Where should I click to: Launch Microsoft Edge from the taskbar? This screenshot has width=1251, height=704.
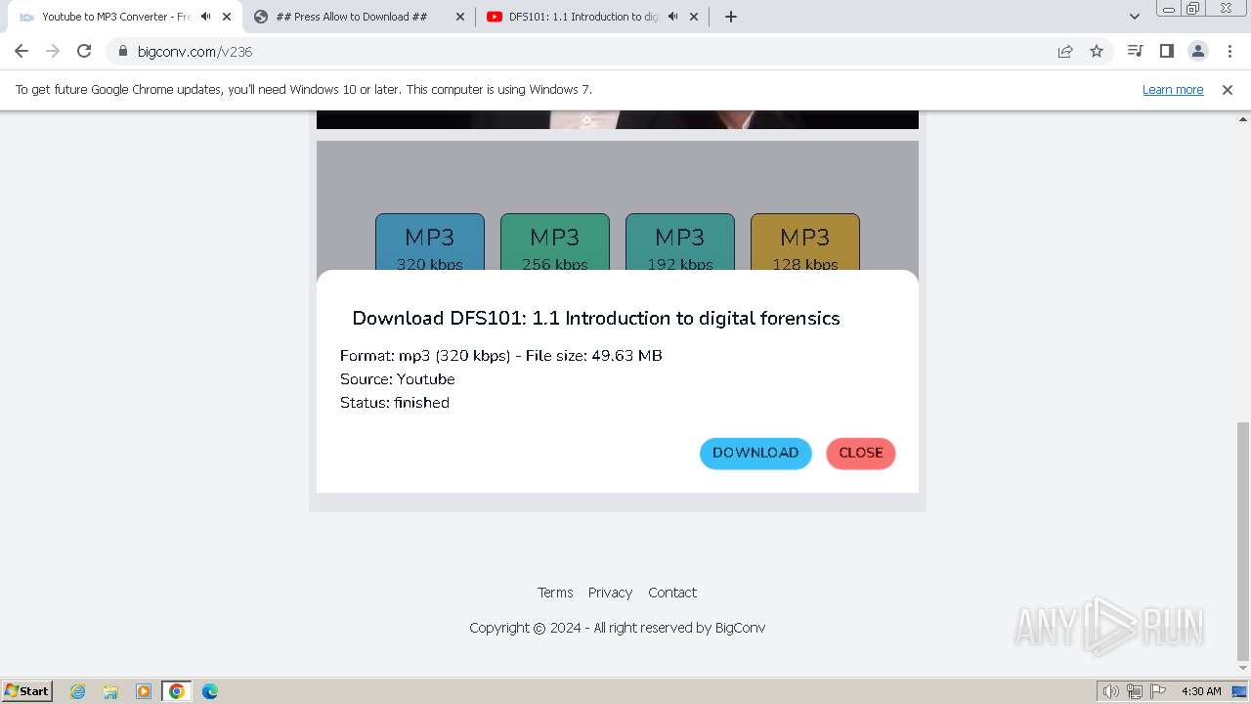click(x=209, y=691)
